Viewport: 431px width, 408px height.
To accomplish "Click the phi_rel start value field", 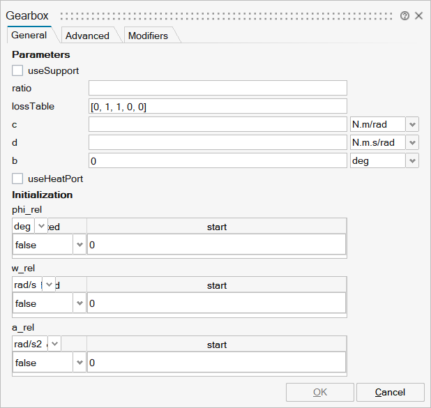I will 216,245.
